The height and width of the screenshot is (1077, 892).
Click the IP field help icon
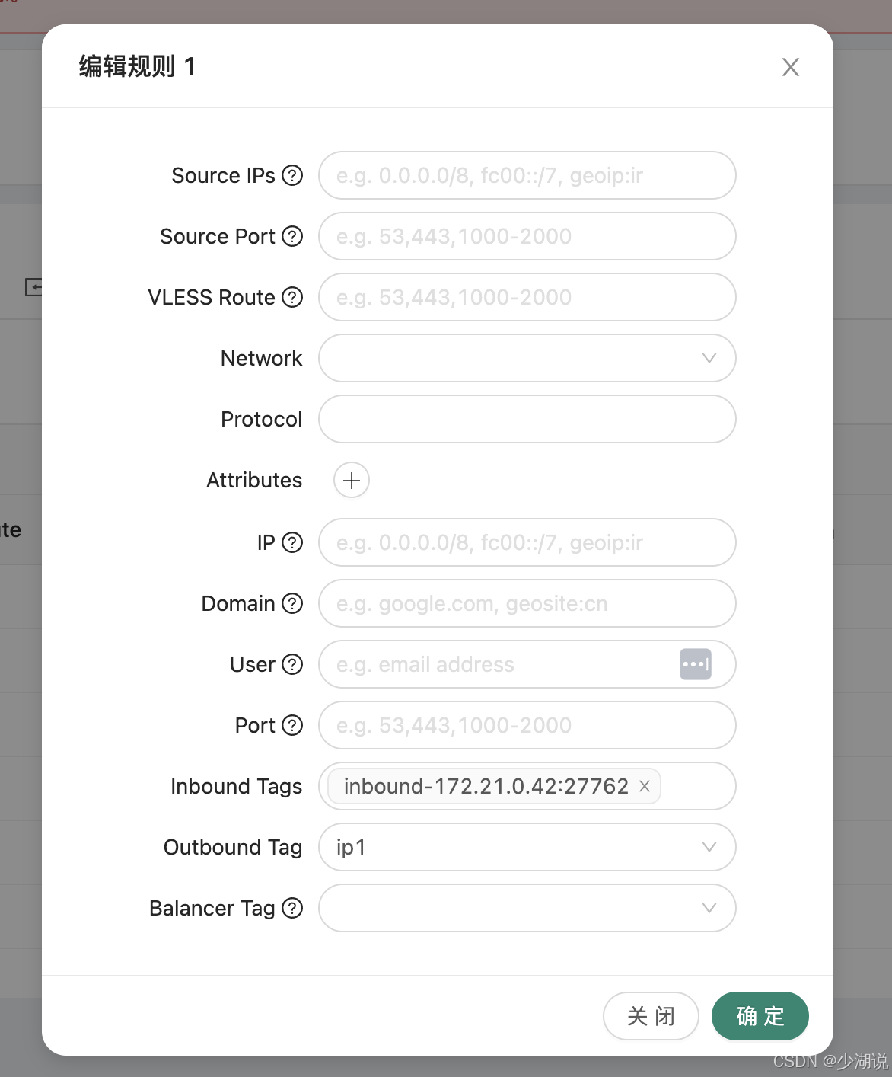point(292,542)
